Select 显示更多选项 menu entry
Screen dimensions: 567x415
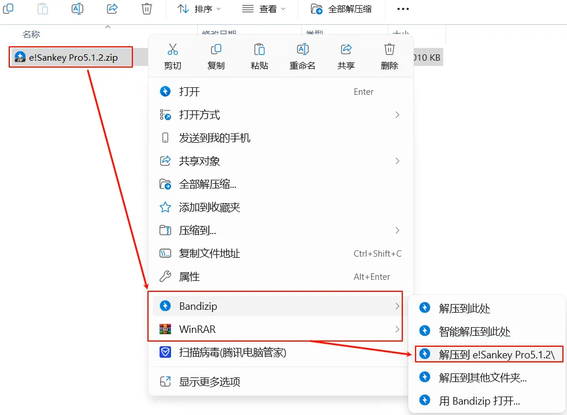(x=280, y=381)
